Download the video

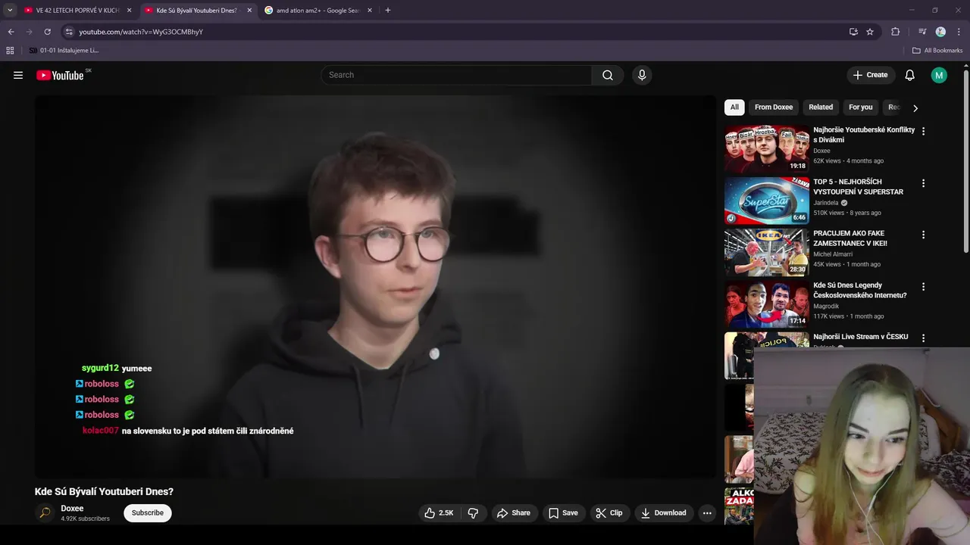[664, 513]
